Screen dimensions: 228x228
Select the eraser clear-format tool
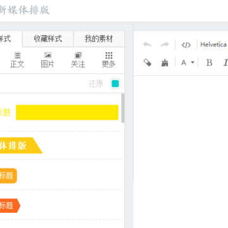point(148,63)
